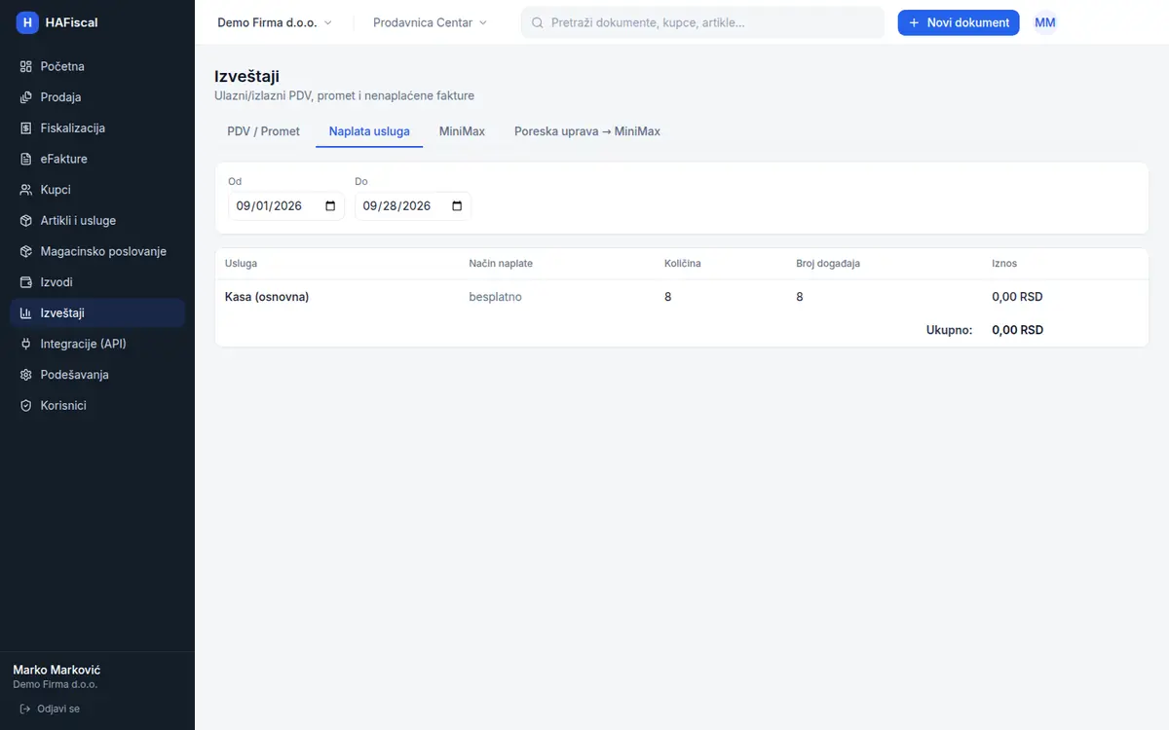
Task: Focus the document search field
Action: [702, 22]
